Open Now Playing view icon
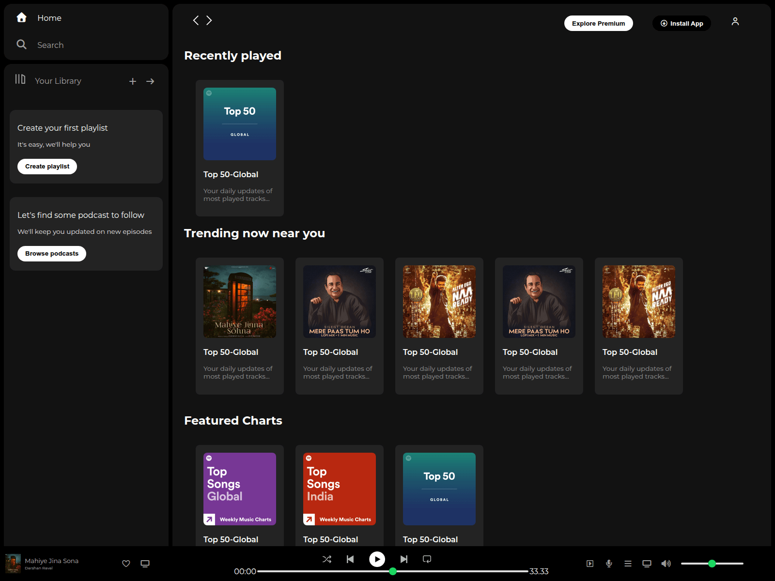Image resolution: width=775 pixels, height=581 pixels. pyautogui.click(x=590, y=564)
